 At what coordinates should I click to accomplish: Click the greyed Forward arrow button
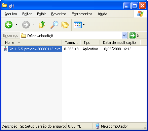point(26,25)
